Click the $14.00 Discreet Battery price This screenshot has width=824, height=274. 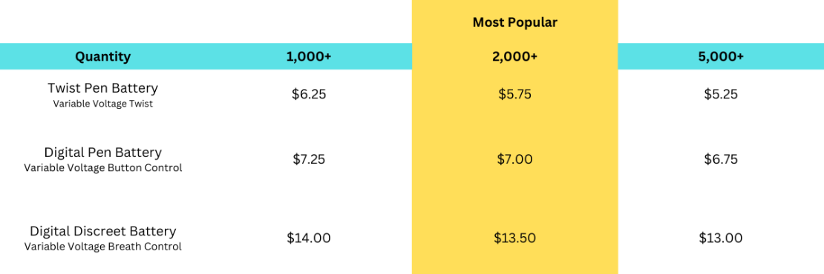(x=309, y=238)
